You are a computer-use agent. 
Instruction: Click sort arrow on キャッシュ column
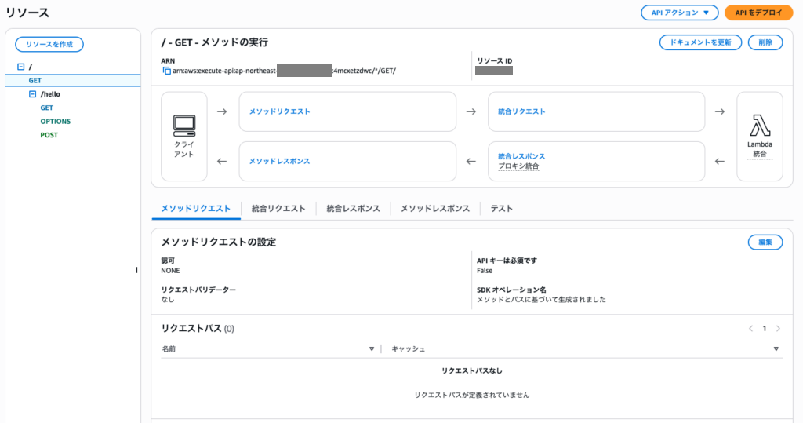(776, 348)
